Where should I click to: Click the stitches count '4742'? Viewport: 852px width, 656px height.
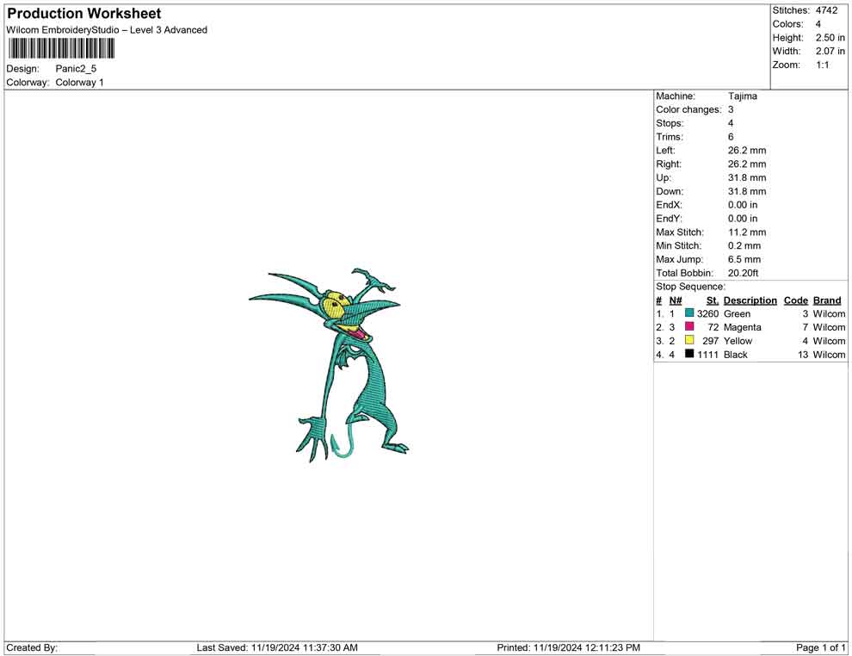pyautogui.click(x=826, y=10)
